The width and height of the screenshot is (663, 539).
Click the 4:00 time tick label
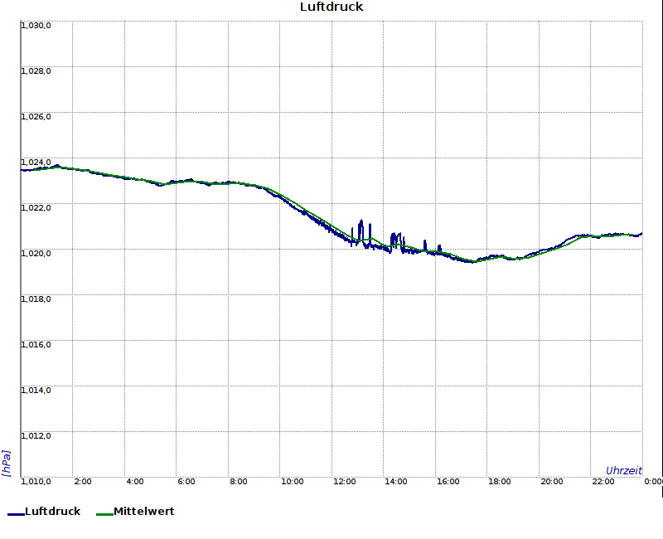[x=135, y=482]
